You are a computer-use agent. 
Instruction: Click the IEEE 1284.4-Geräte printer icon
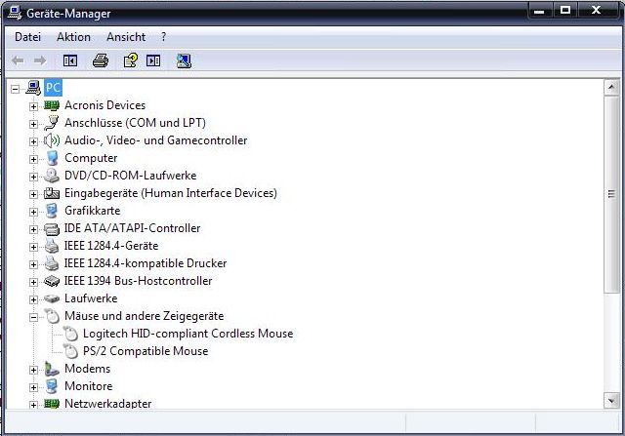[52, 246]
